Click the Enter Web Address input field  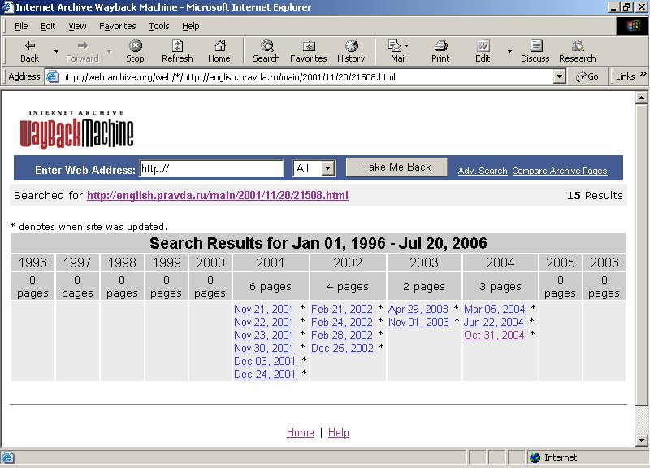[x=212, y=168]
